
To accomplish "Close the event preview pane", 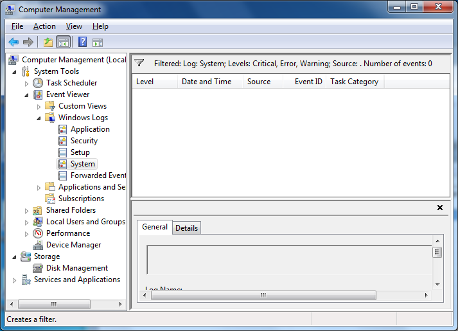I will pos(440,208).
